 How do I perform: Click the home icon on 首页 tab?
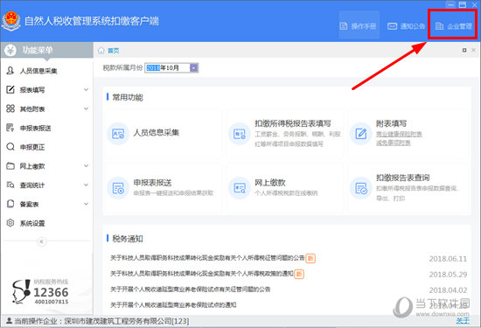tap(101, 51)
